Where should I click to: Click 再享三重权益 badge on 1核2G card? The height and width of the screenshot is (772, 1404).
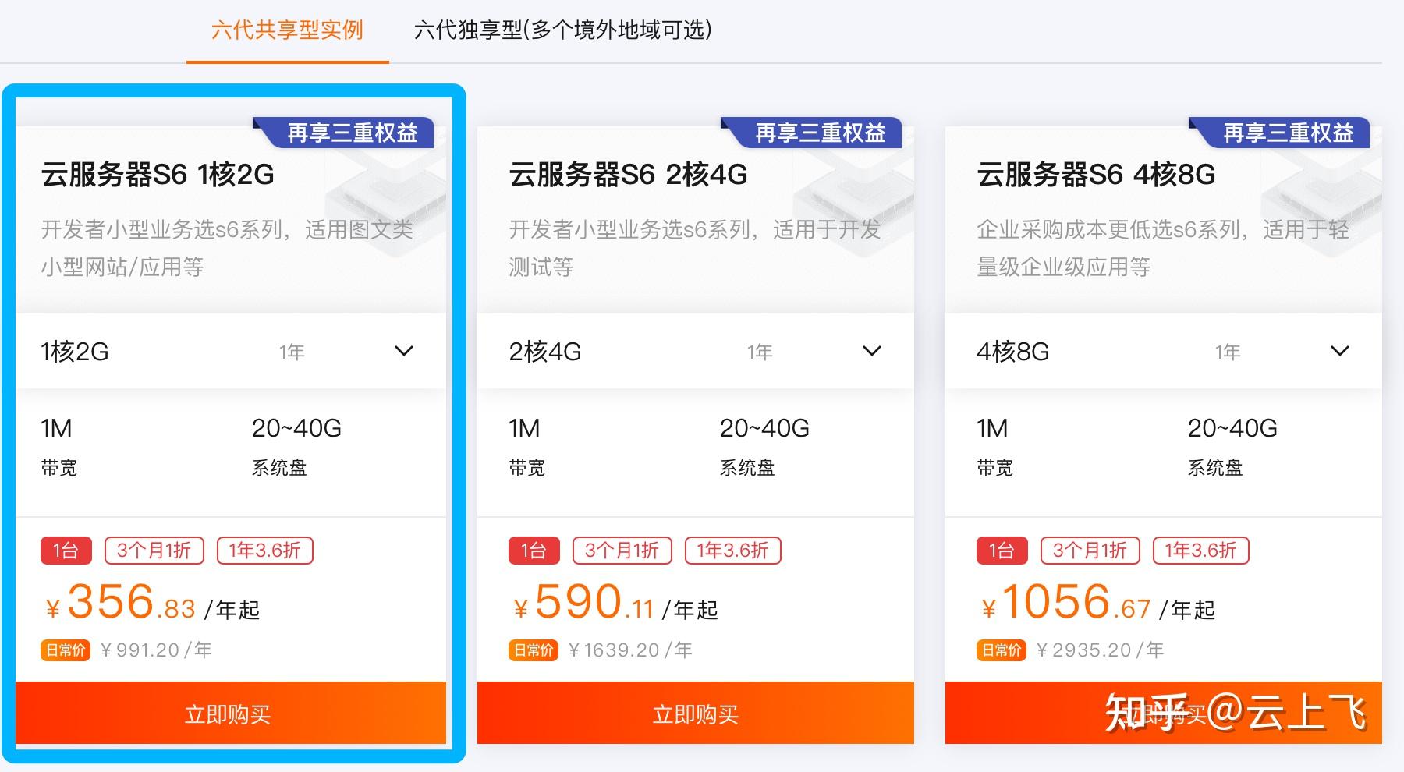coord(352,133)
